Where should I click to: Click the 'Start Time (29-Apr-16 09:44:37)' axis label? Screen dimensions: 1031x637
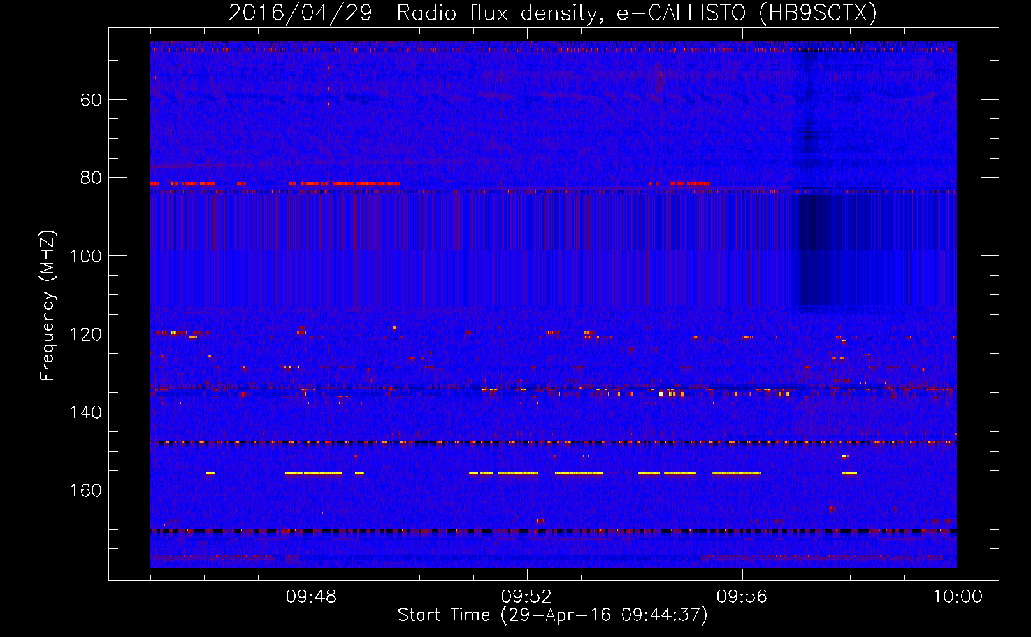pyautogui.click(x=552, y=615)
